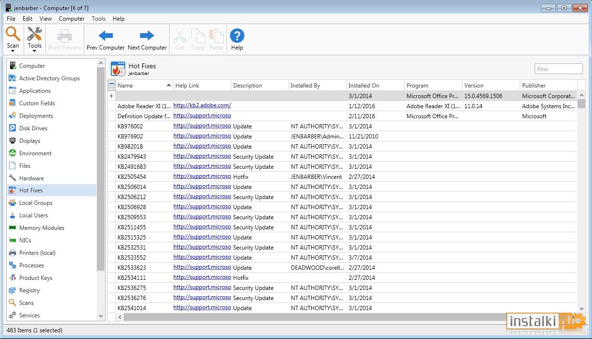
Task: Open NICs section in sidebar
Action: point(25,240)
